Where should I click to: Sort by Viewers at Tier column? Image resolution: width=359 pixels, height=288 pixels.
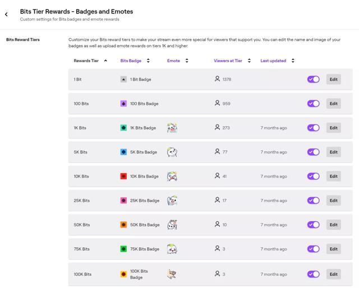(232, 61)
